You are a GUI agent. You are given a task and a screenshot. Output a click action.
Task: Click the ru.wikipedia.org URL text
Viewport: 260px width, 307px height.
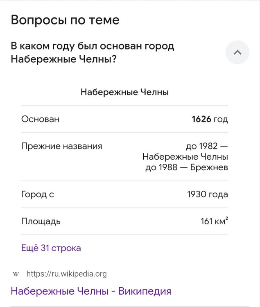click(x=66, y=274)
